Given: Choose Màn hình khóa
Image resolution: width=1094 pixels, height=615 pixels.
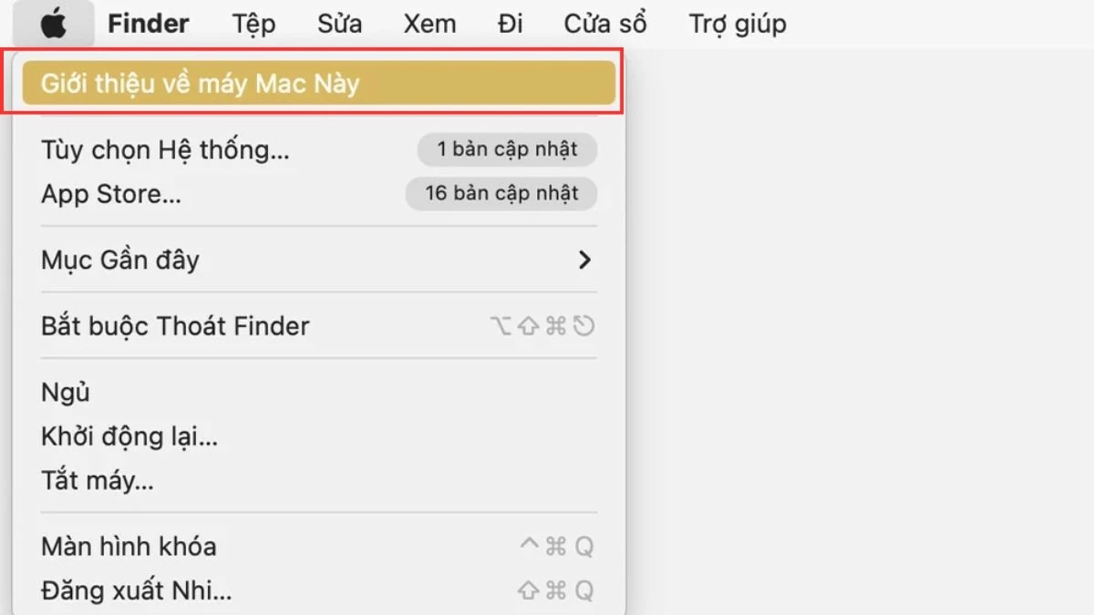Looking at the screenshot, I should (129, 547).
